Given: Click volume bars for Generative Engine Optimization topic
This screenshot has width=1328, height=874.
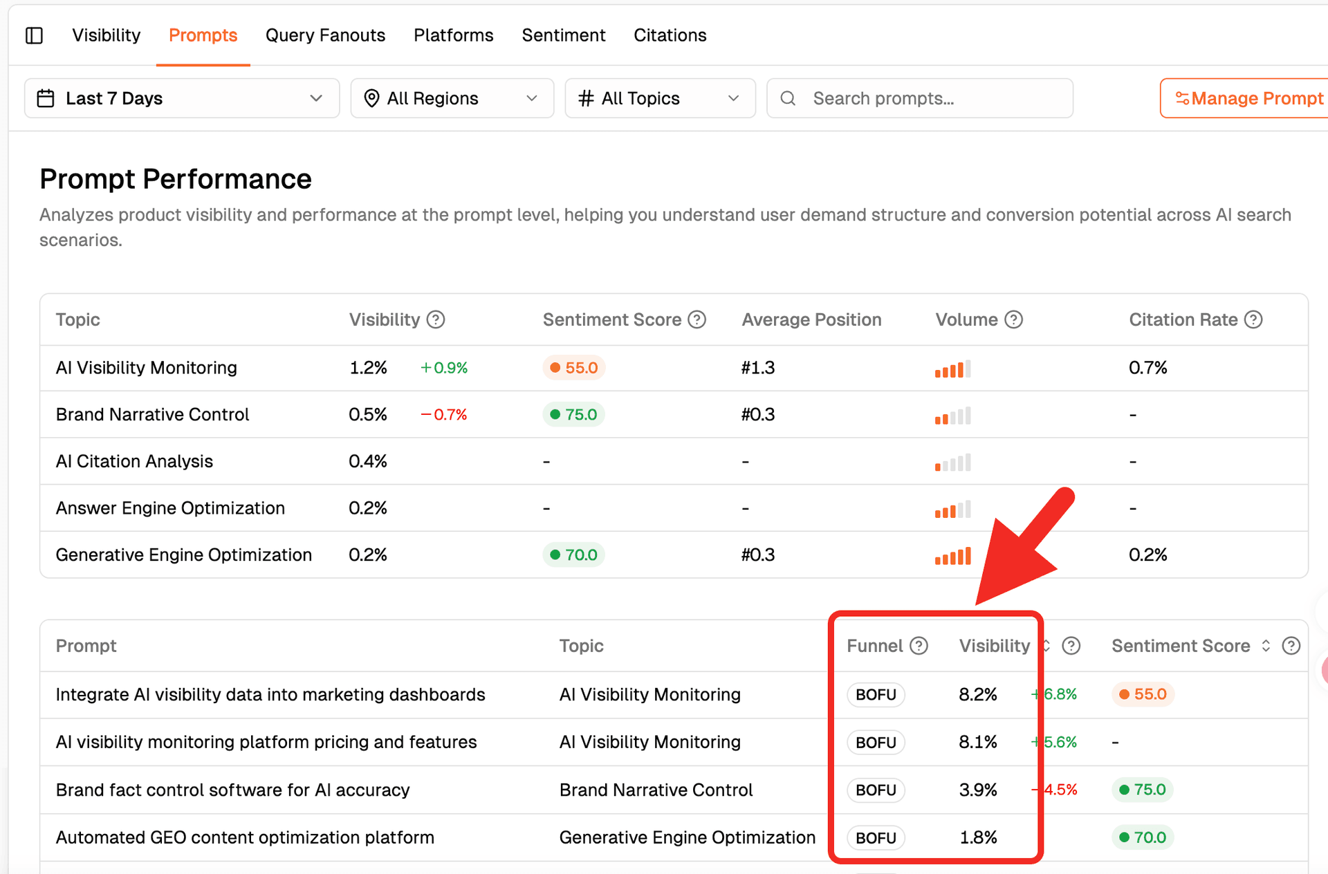Looking at the screenshot, I should [952, 556].
